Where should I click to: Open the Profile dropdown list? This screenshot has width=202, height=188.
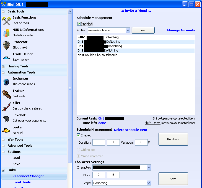pyautogui.click(x=128, y=30)
